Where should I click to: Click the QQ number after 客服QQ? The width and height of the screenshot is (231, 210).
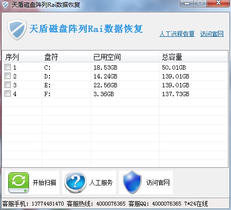(166, 204)
